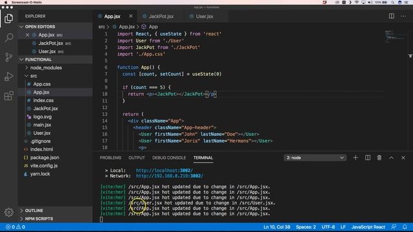Switch to the JackPot.jsx tab

click(161, 16)
